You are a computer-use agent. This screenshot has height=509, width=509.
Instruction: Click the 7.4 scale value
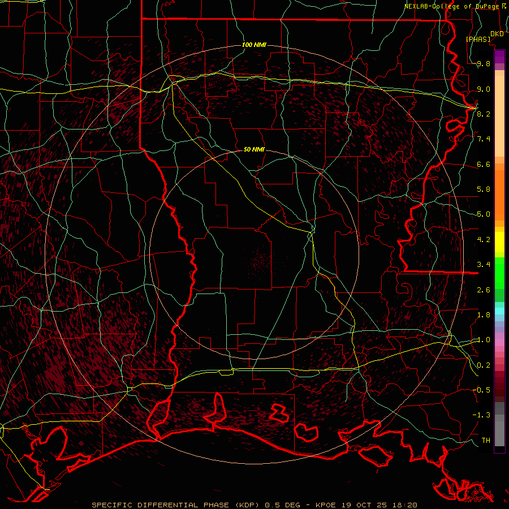pos(484,139)
